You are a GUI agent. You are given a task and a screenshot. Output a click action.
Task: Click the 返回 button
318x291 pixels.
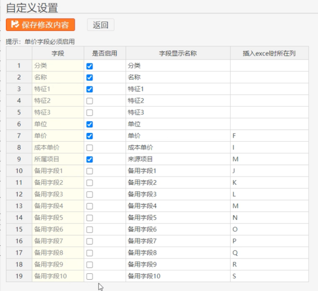coord(101,25)
